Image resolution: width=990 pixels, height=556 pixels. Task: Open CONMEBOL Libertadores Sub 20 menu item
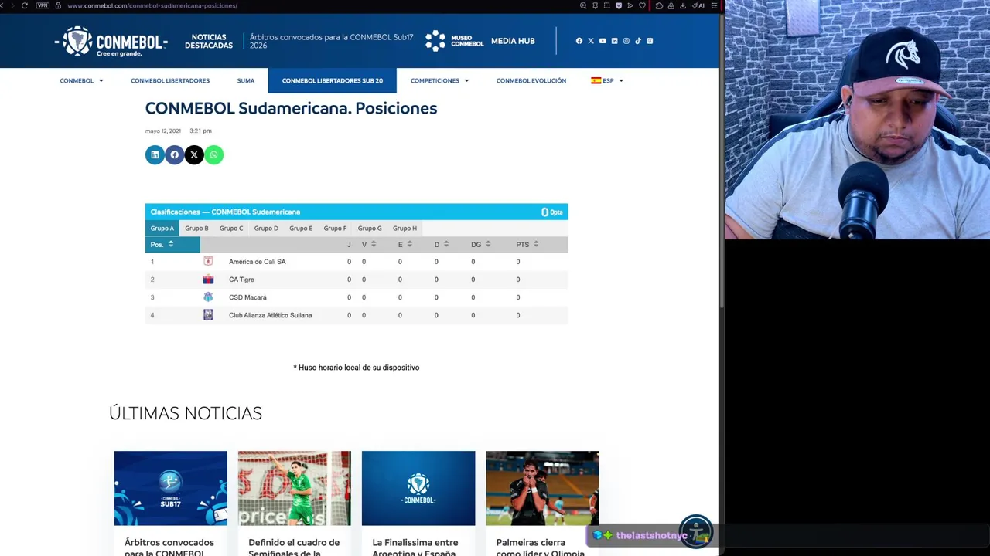click(333, 80)
